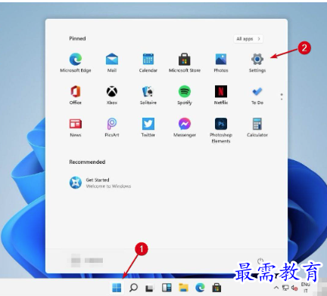Open the News app

tap(76, 127)
